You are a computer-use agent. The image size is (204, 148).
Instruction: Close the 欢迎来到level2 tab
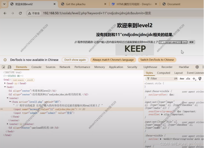[54, 4]
